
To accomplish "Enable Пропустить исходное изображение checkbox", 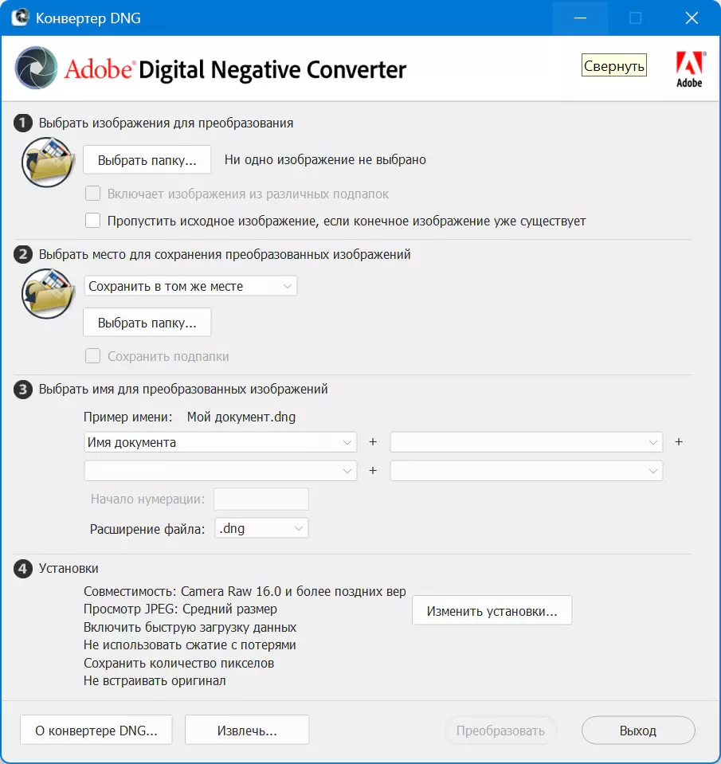I will [92, 220].
